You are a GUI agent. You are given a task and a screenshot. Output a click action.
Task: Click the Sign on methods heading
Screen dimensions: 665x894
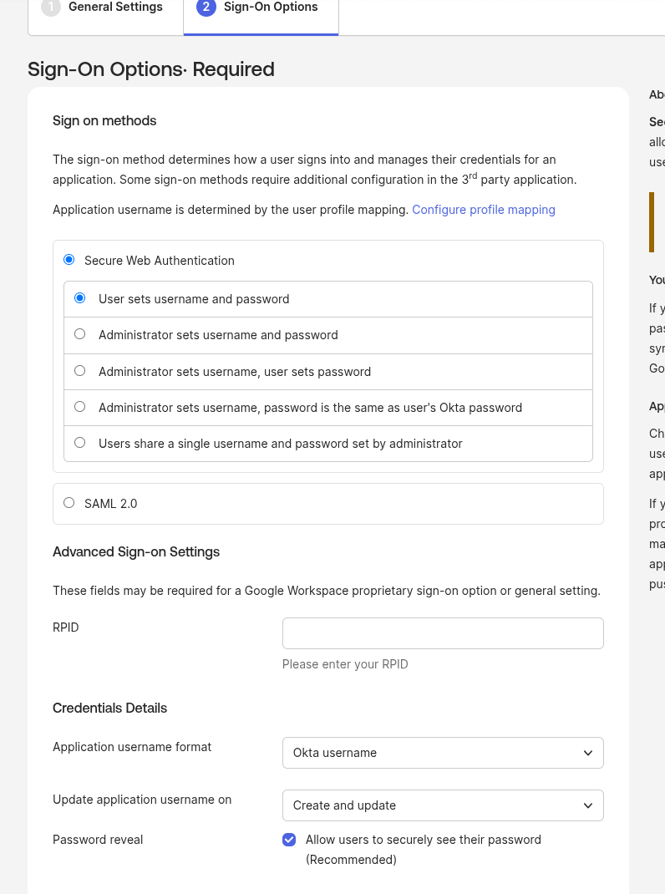(x=104, y=121)
